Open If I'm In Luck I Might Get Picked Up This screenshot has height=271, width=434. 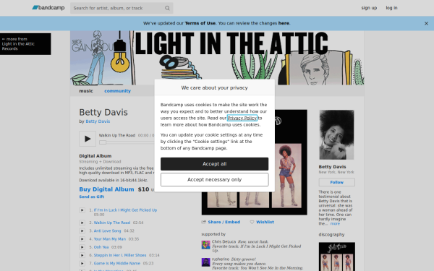(125, 210)
